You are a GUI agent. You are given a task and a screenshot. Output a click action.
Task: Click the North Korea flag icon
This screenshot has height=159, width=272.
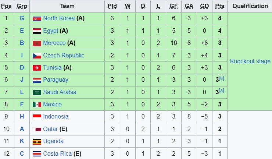click(37, 19)
